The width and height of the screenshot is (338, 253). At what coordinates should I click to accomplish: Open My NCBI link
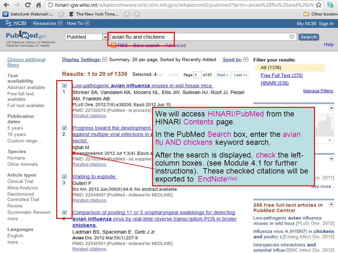[x=306, y=24]
